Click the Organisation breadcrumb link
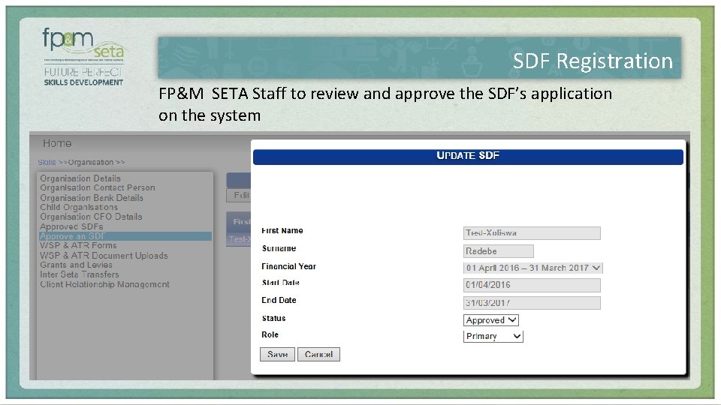Image resolution: width=721 pixels, height=405 pixels. coord(91,163)
